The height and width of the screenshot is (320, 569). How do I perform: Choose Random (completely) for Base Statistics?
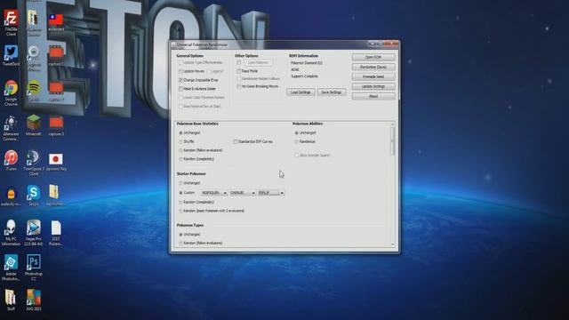click(x=180, y=159)
